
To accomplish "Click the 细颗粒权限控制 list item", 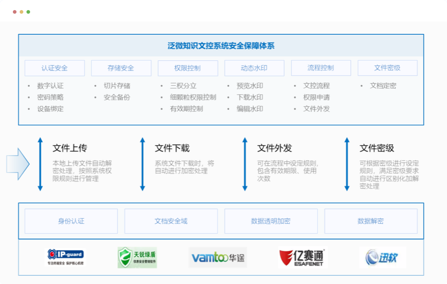I will click(193, 97).
